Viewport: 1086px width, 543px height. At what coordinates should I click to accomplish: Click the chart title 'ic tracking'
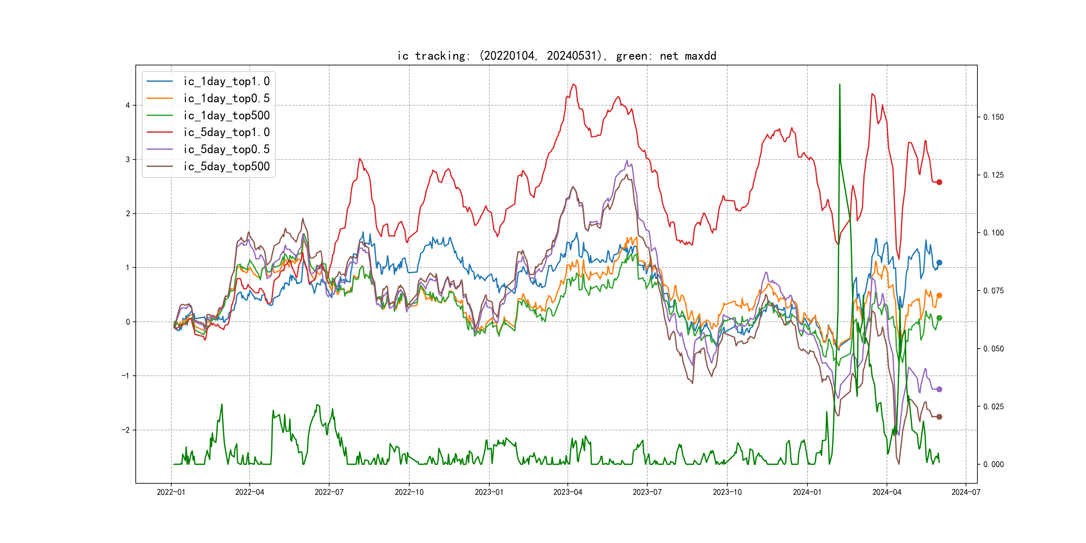pos(556,56)
